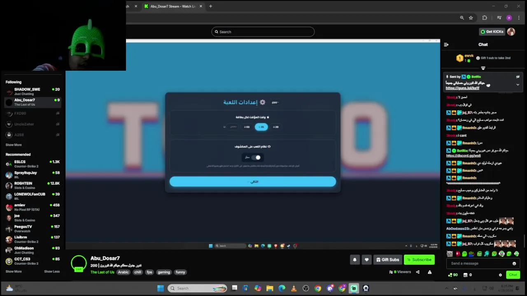Open SprayItUpJay recommended channel
Viewport: 527px width, 296px height.
pos(33,175)
